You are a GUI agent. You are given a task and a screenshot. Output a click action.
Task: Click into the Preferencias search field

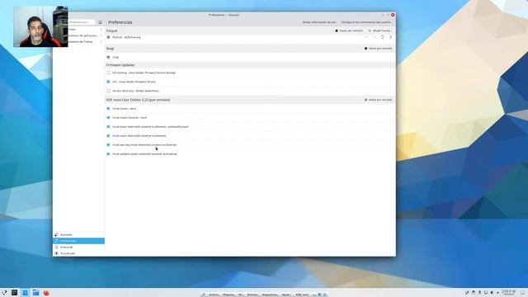click(82, 22)
